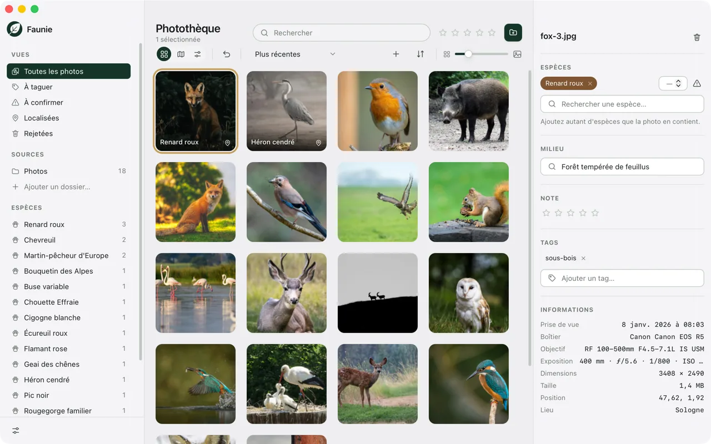Click the warning triangle beside the species stepper
The height and width of the screenshot is (444, 711).
(x=697, y=83)
